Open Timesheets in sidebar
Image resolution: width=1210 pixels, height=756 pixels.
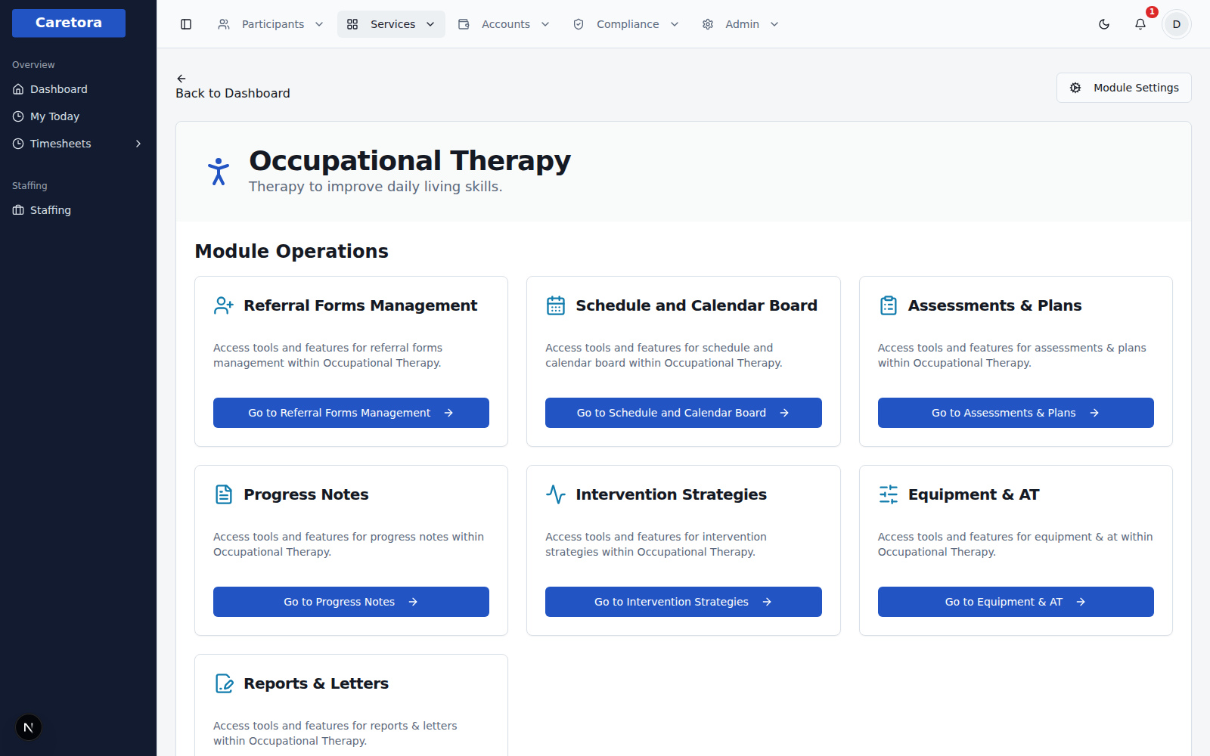[x=78, y=144]
